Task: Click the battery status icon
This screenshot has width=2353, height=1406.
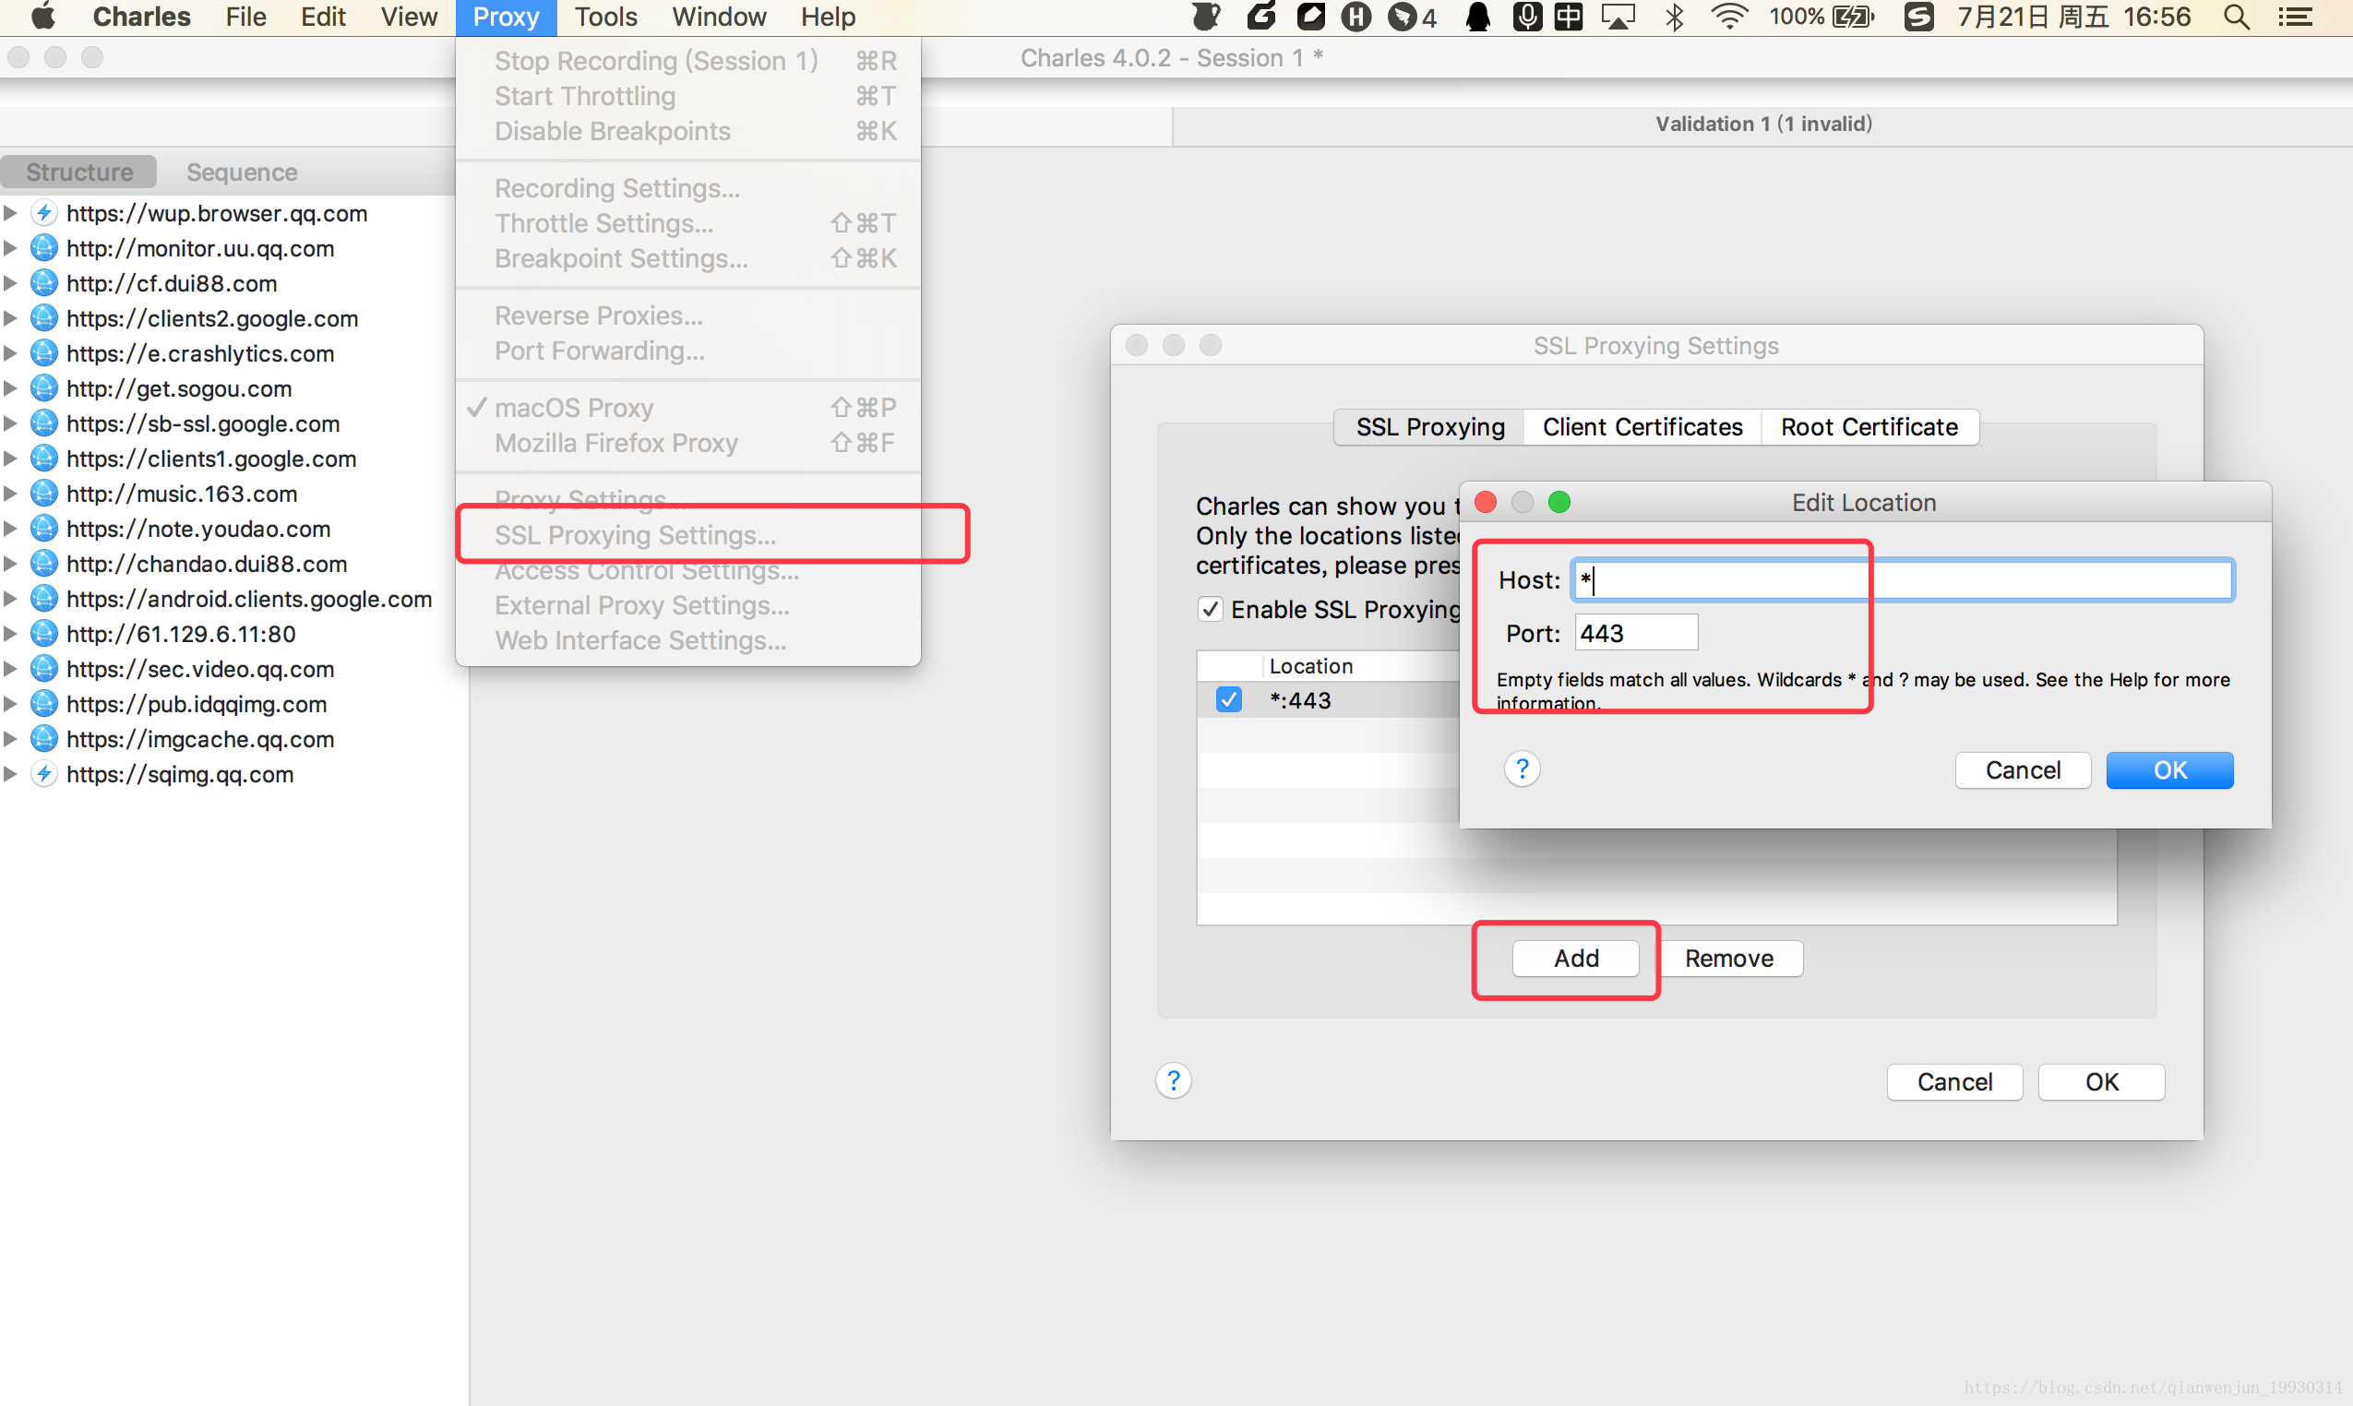Action: pyautogui.click(x=1854, y=17)
